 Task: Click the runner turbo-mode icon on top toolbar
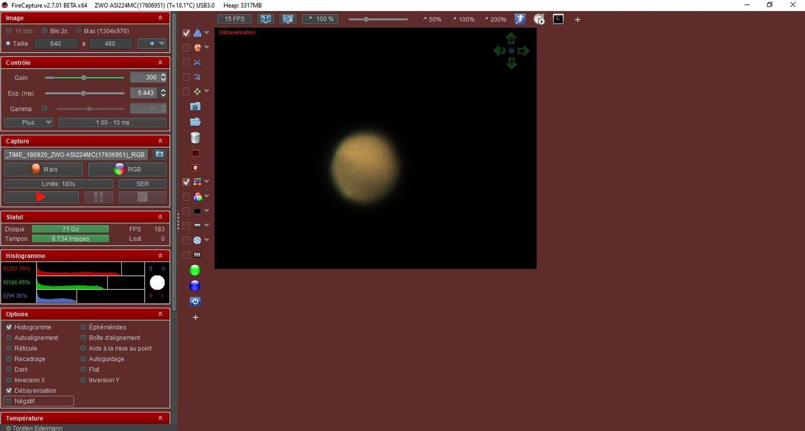(x=519, y=19)
